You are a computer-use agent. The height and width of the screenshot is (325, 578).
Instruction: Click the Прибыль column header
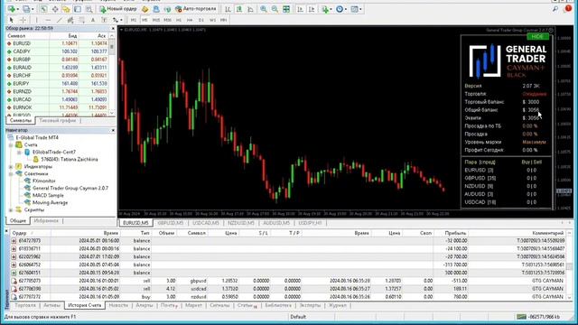451,233
